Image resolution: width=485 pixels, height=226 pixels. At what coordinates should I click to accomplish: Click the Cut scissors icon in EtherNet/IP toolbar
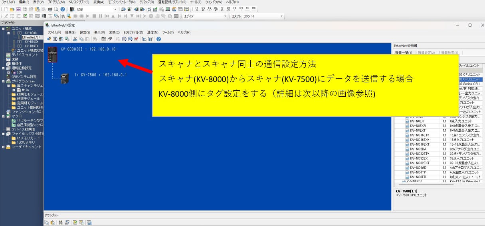[75, 39]
